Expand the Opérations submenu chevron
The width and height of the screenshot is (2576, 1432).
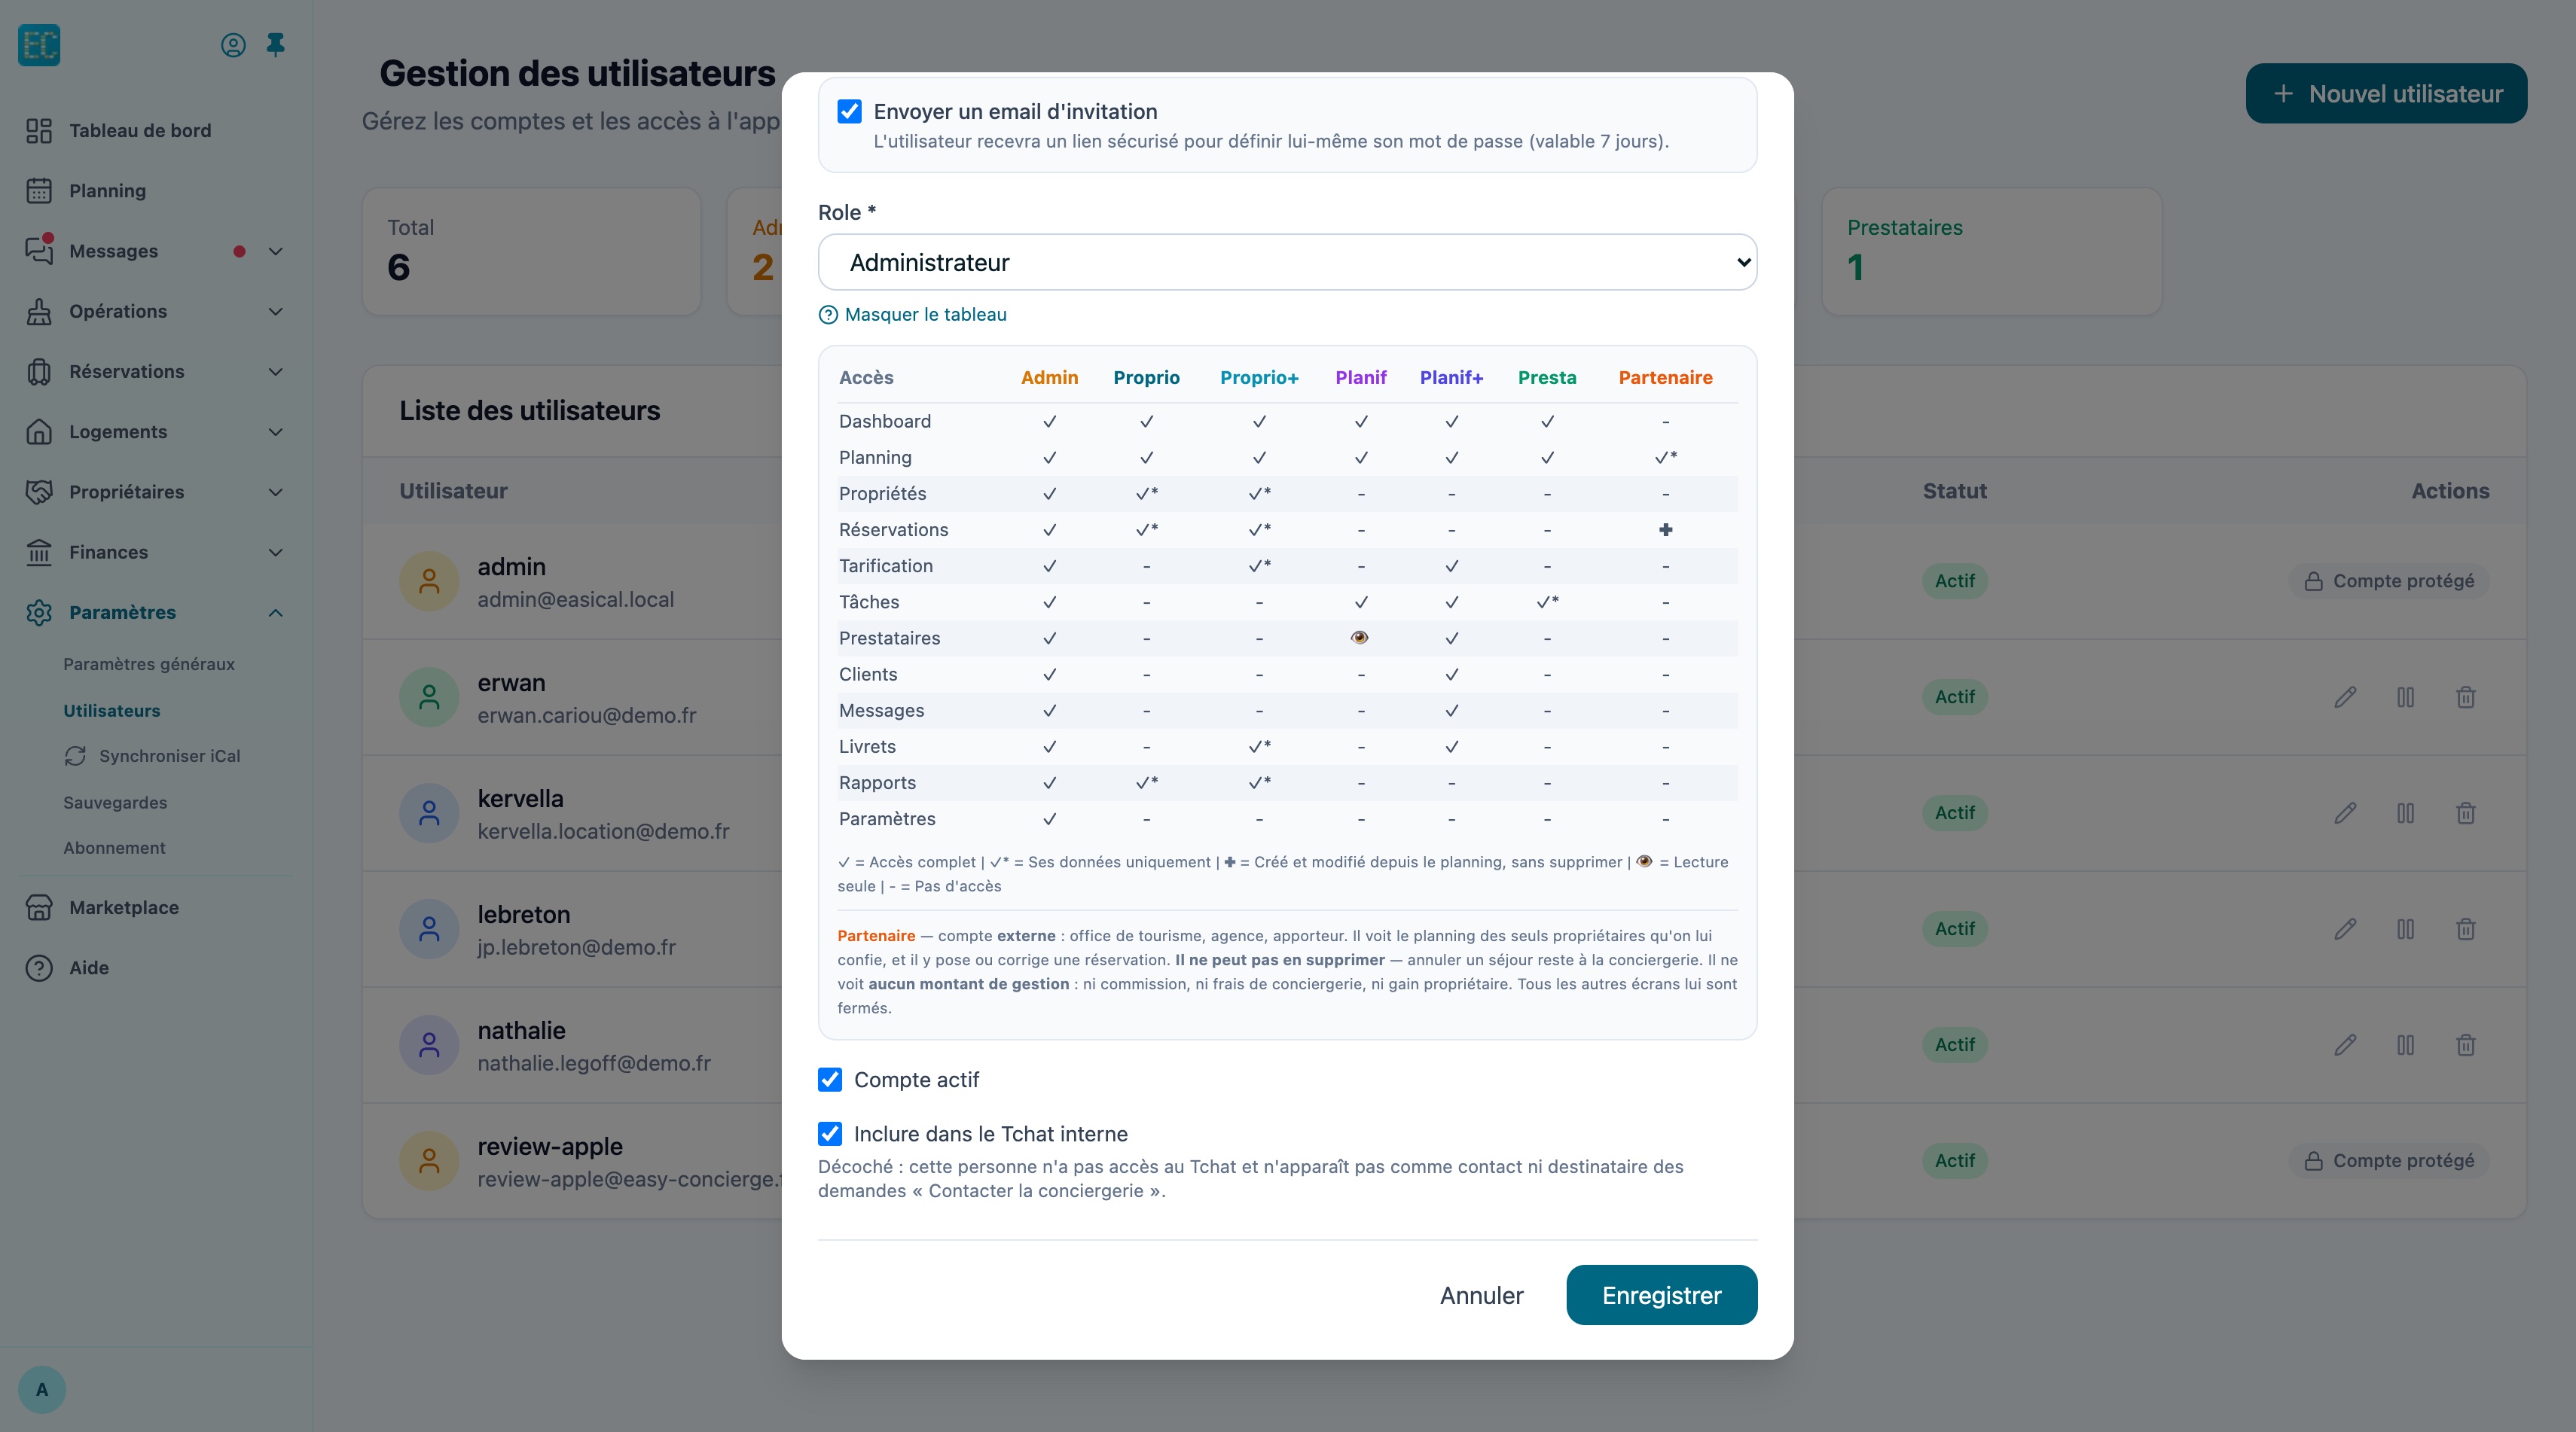pos(276,311)
